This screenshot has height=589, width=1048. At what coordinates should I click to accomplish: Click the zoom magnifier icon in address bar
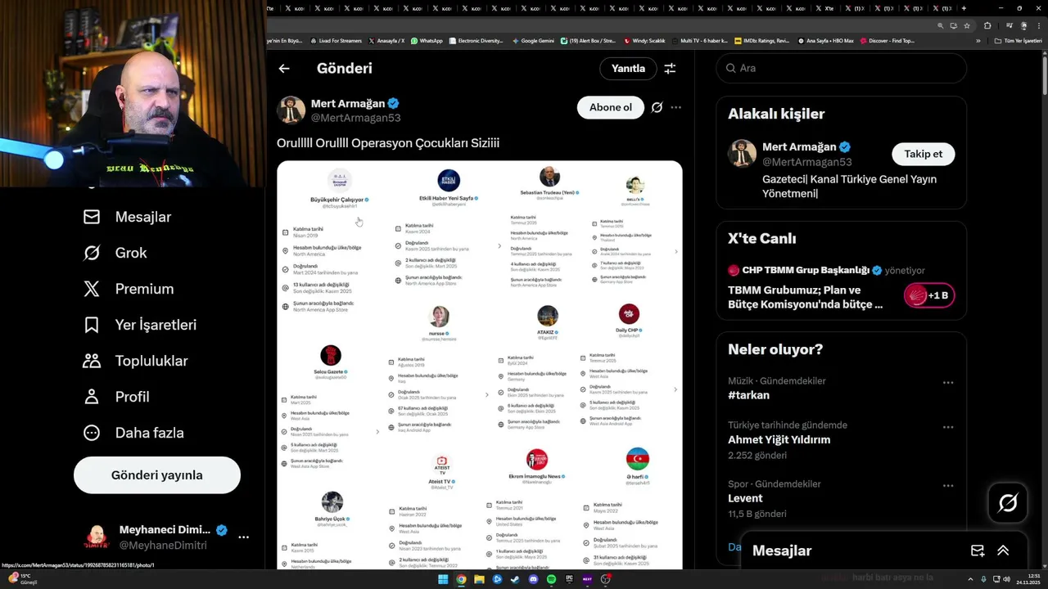[x=941, y=25]
